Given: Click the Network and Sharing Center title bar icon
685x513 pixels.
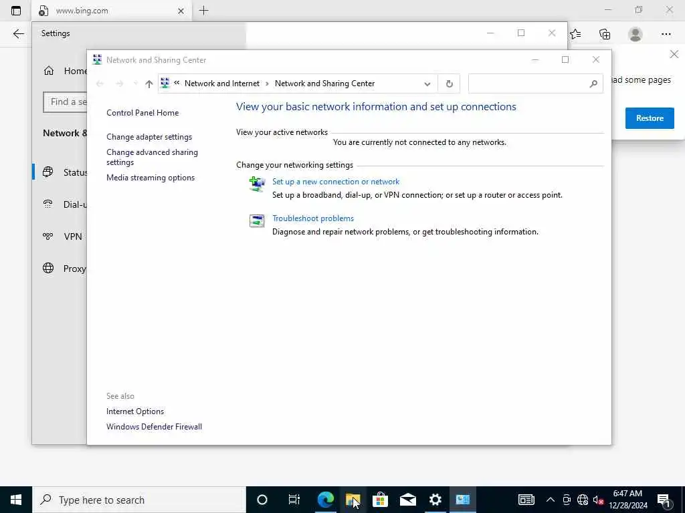Looking at the screenshot, I should [97, 59].
